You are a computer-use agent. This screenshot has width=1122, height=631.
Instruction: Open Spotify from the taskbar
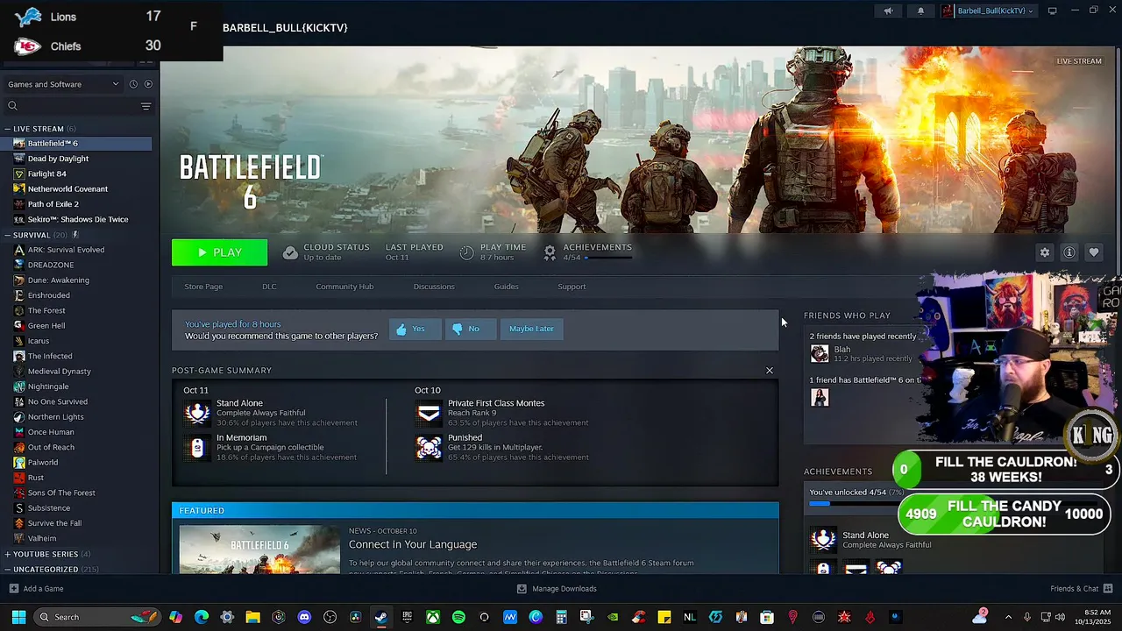pos(458,617)
